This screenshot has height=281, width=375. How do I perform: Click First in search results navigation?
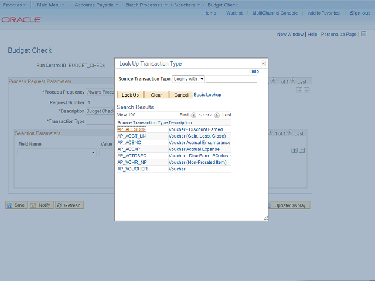tap(184, 115)
